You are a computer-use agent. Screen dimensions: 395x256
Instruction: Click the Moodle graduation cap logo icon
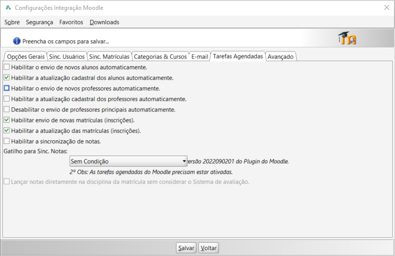(347, 38)
